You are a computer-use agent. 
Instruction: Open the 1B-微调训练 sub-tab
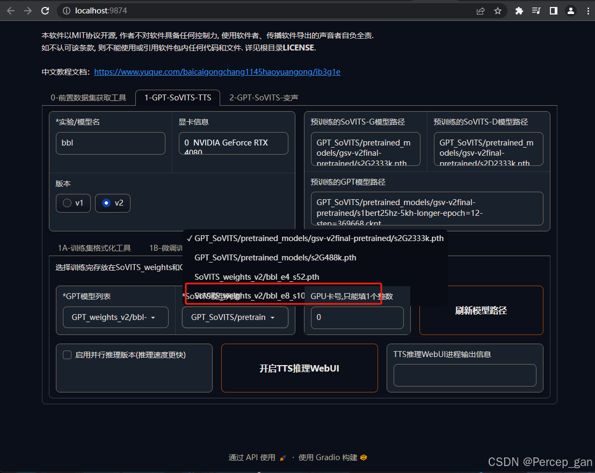tap(166, 248)
